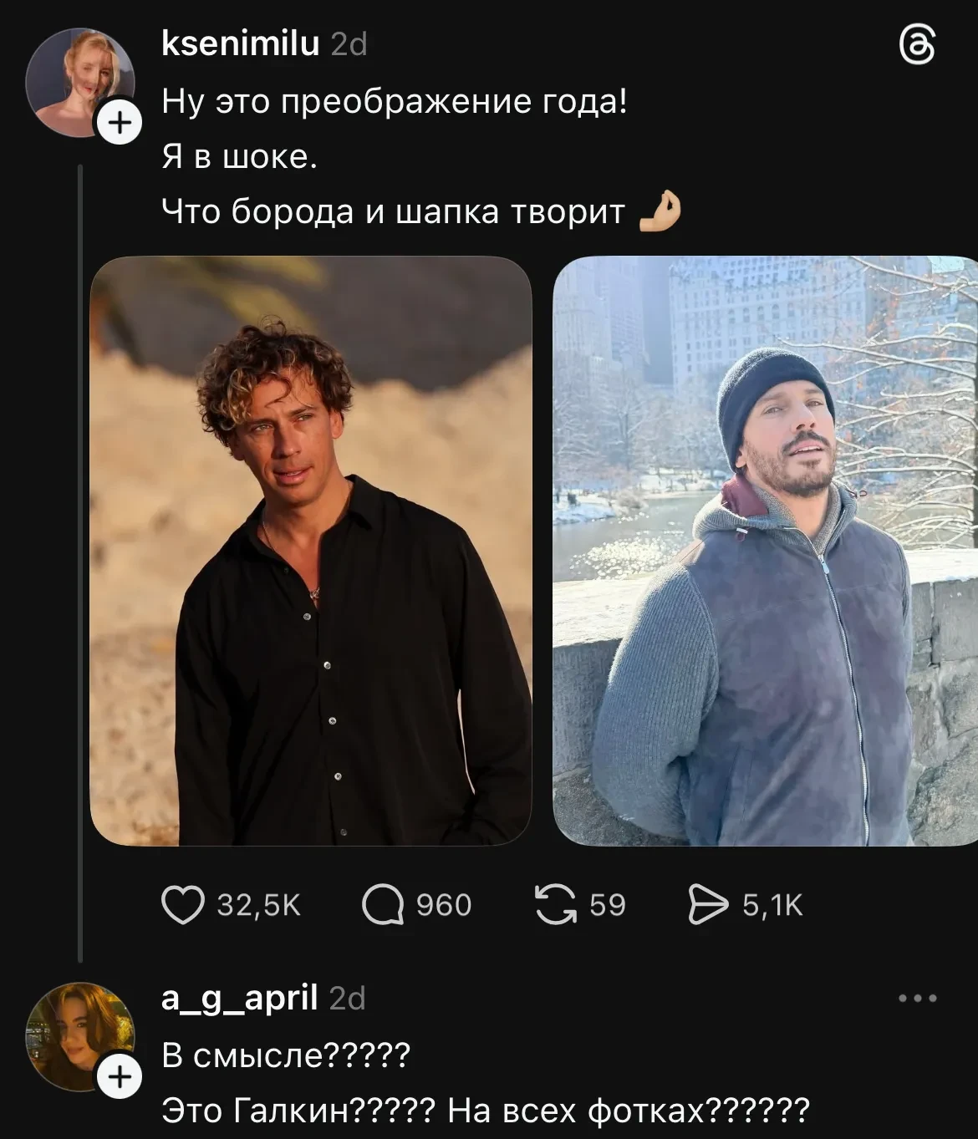Open the three-dot menu on a_g_april's reply

(917, 998)
